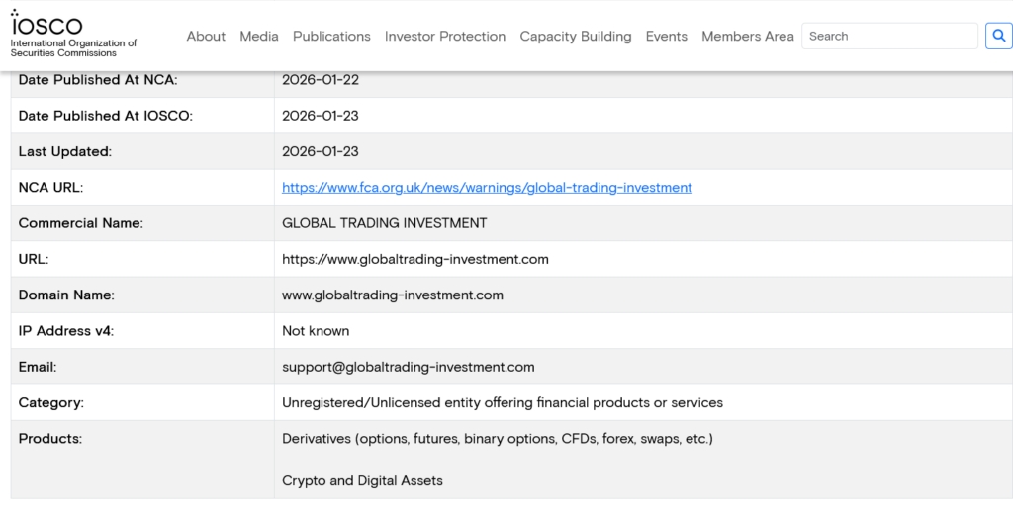Click the Crypto and Digital Assets entry
This screenshot has height=505, width=1013.
pos(362,481)
